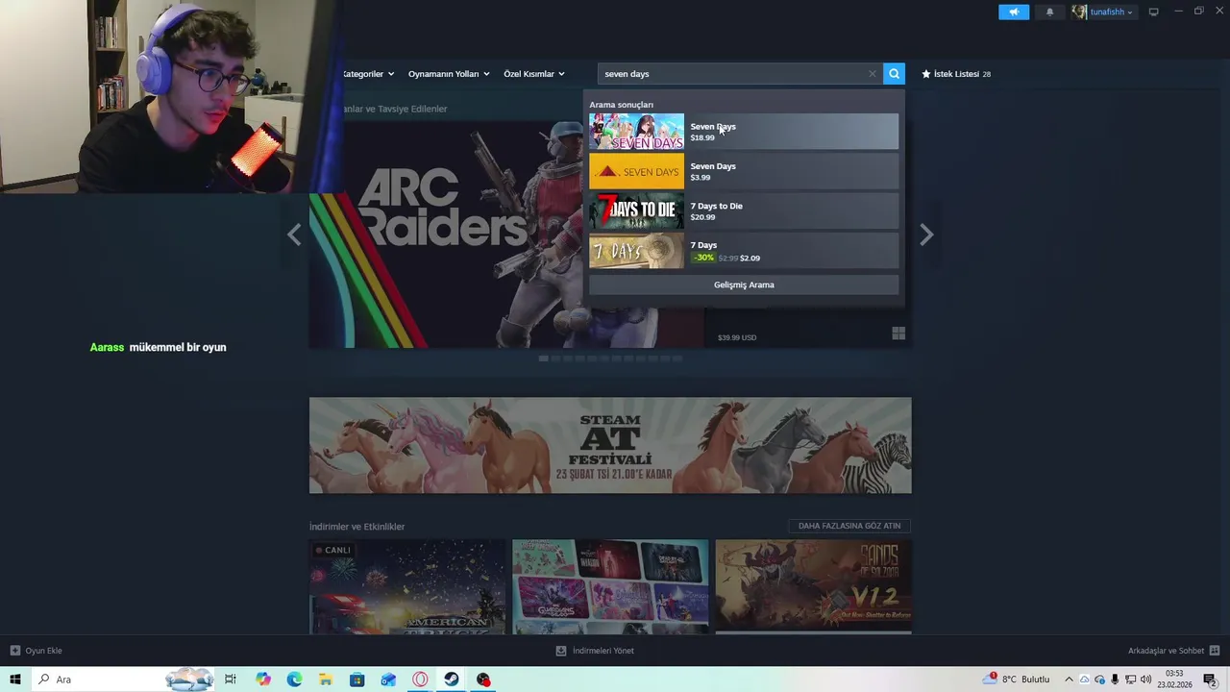The width and height of the screenshot is (1230, 692).
Task: Click the blue search magnifier button
Action: click(894, 74)
